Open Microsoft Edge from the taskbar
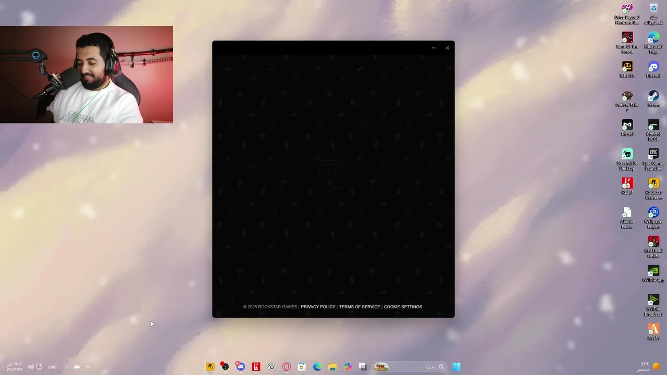The height and width of the screenshot is (375, 667). 317,367
